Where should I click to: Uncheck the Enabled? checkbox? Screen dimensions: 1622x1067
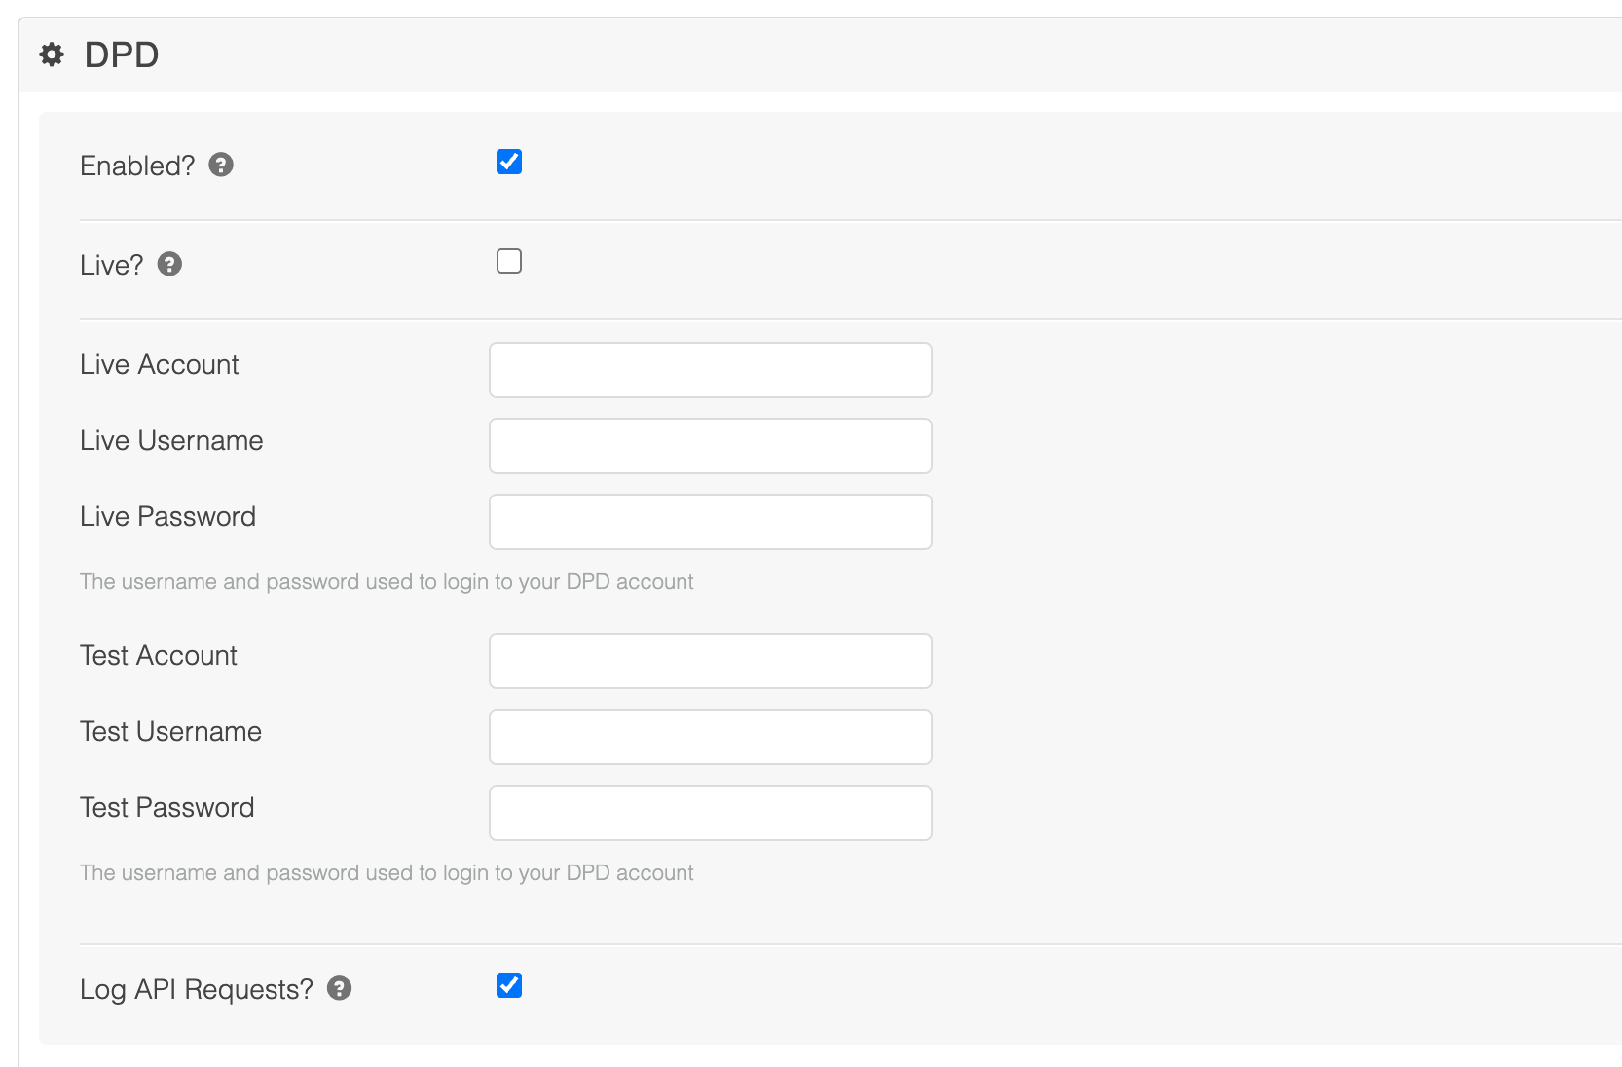click(x=509, y=162)
